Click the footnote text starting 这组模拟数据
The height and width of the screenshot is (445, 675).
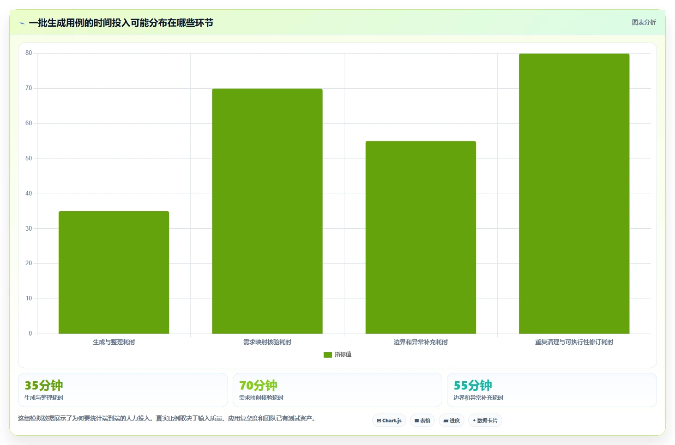(167, 418)
